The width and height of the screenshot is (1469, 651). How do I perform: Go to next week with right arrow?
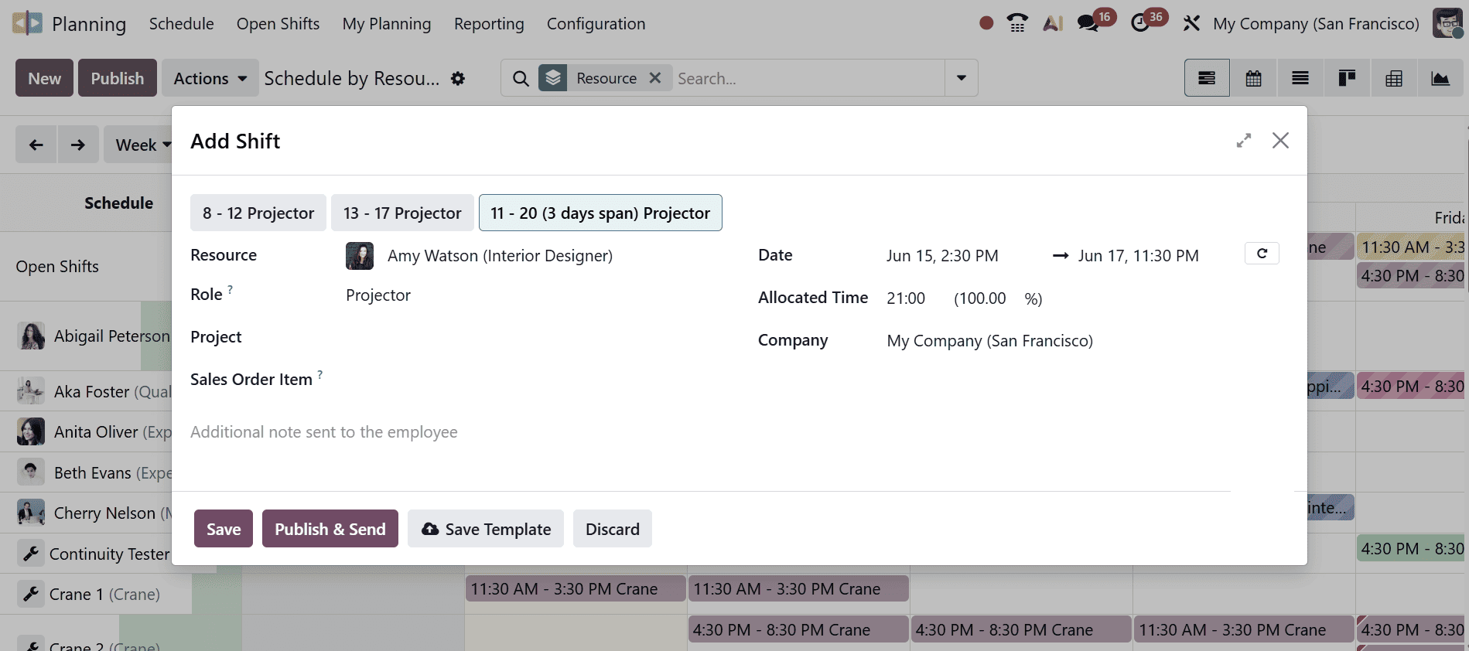78,145
